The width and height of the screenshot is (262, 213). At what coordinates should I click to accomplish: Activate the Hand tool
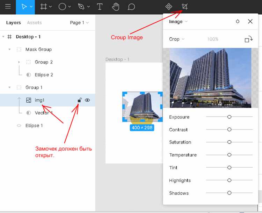point(116,7)
